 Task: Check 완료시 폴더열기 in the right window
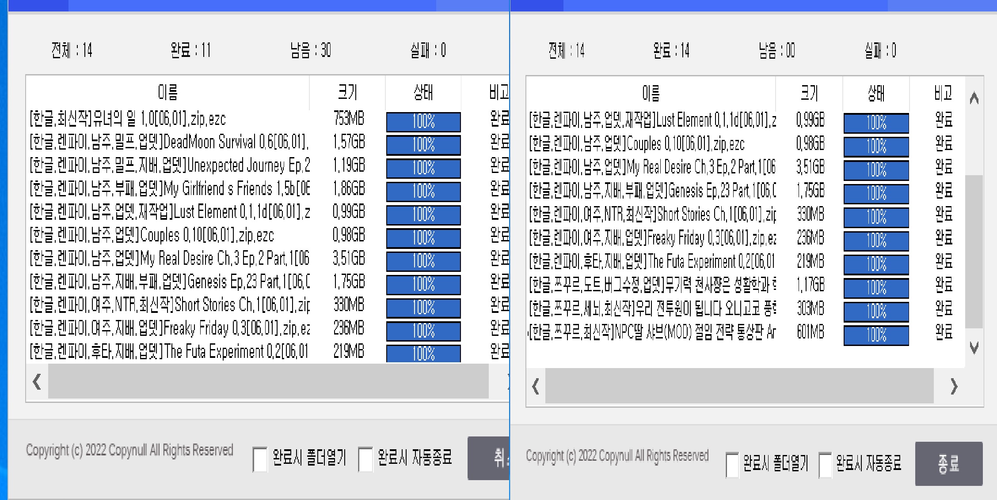[x=733, y=463]
